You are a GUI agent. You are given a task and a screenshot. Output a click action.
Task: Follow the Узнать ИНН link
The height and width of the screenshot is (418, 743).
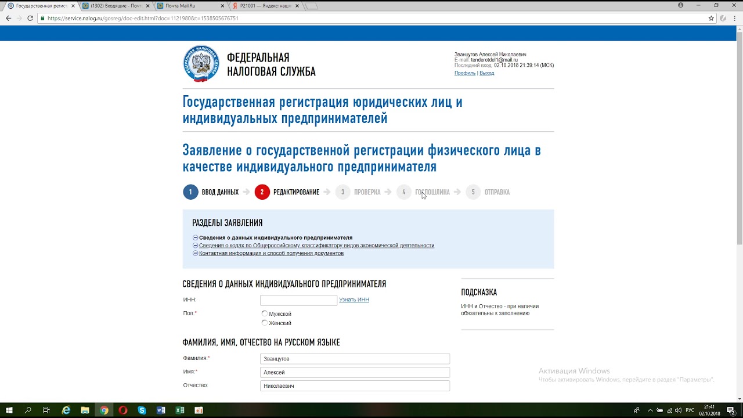tap(354, 300)
